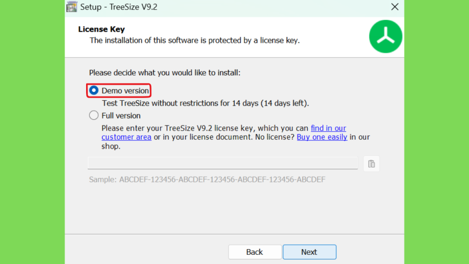Click the "License Key" heading
The height and width of the screenshot is (264, 469).
[x=101, y=29]
